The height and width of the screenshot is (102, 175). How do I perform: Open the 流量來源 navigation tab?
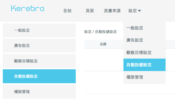pyautogui.click(x=112, y=11)
